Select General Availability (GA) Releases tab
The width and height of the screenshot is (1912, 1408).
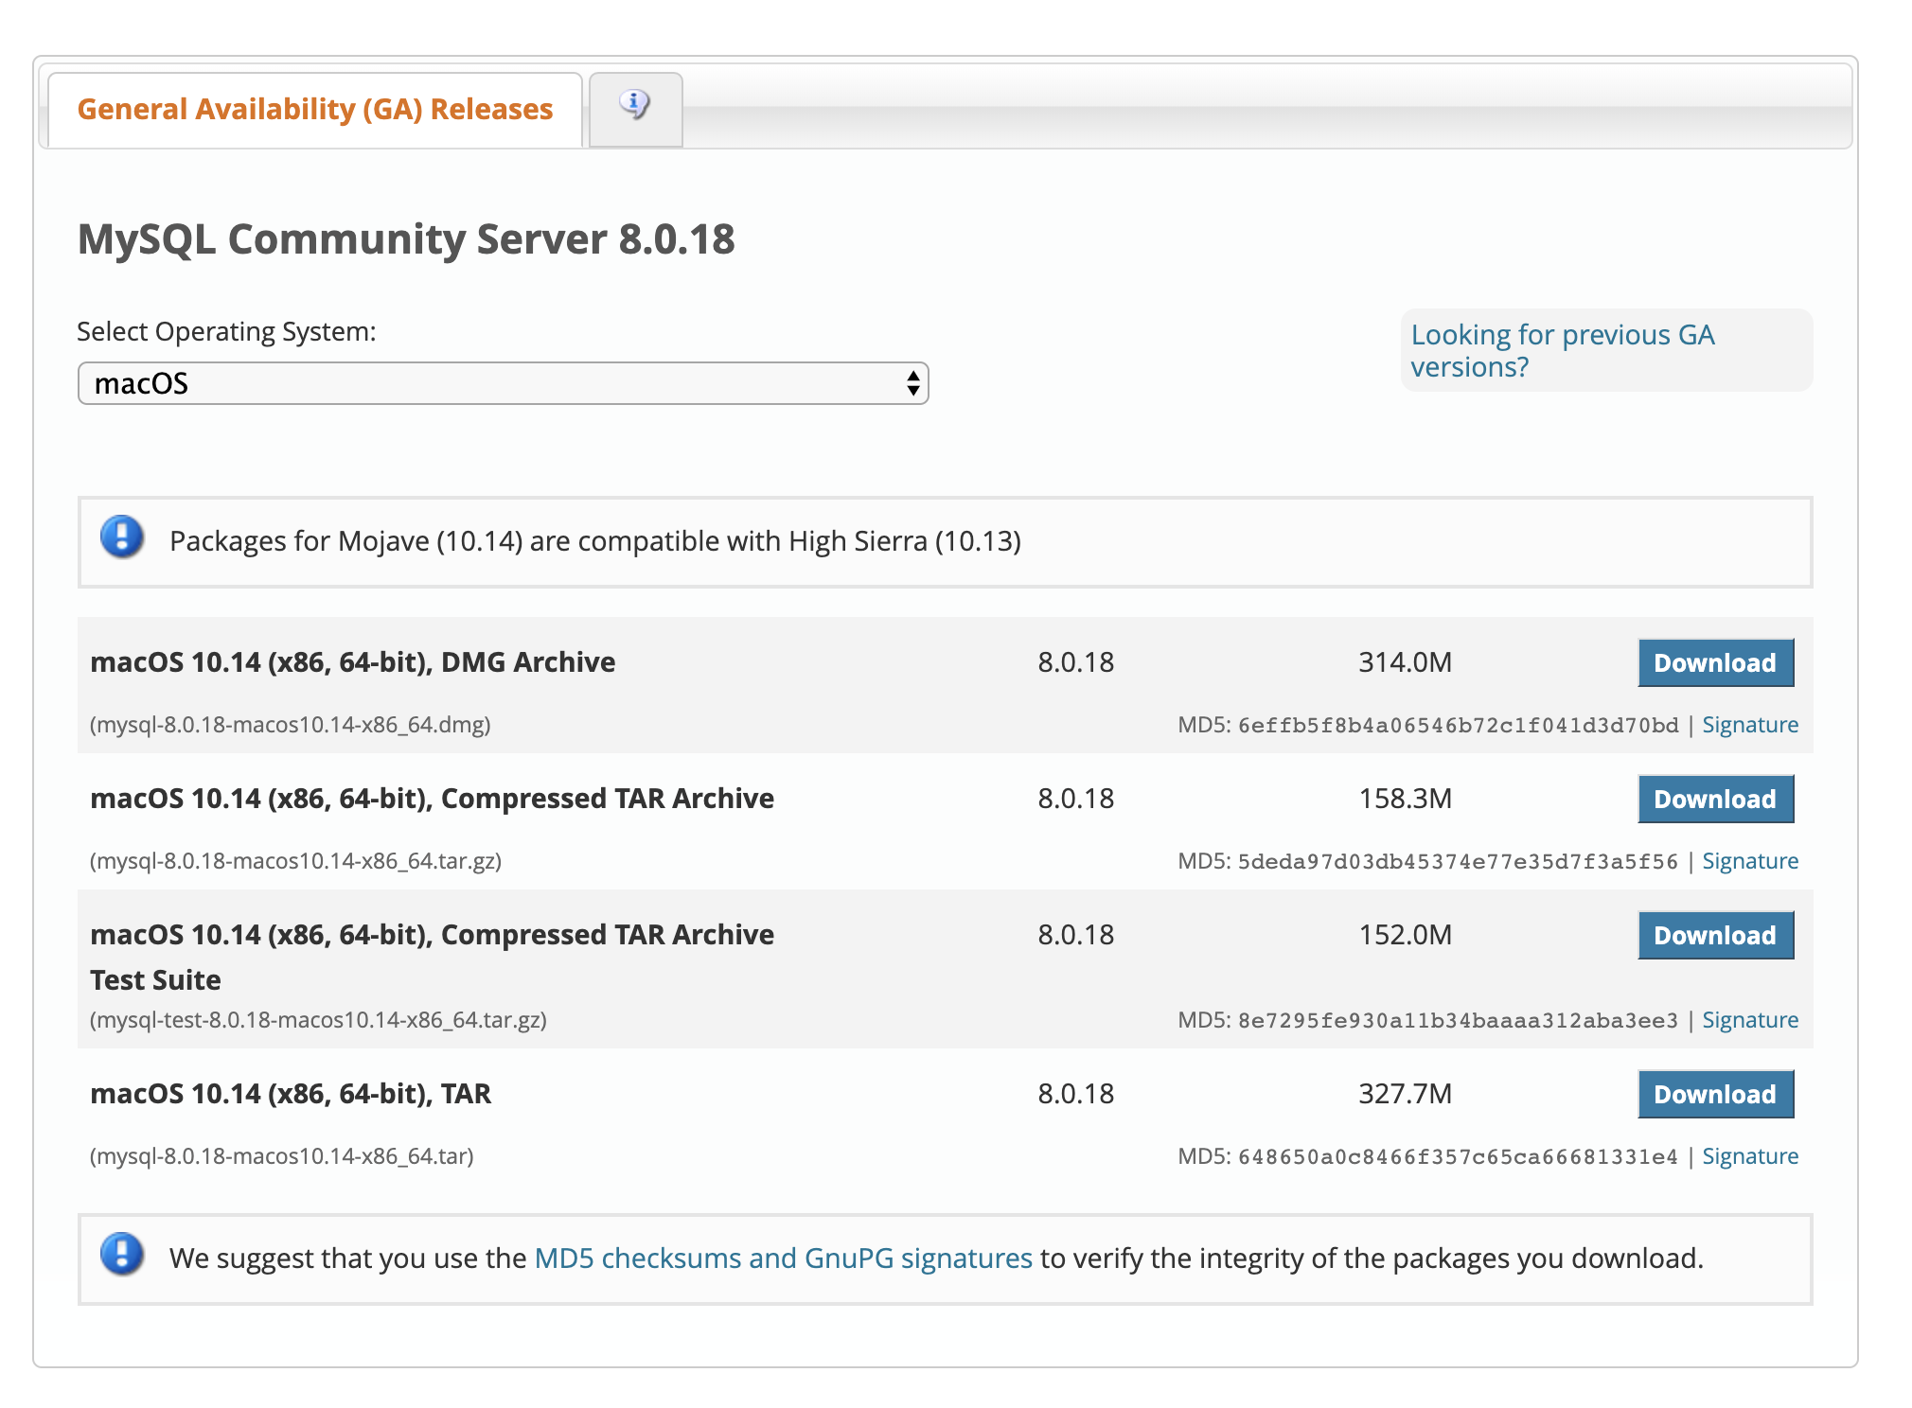[314, 110]
